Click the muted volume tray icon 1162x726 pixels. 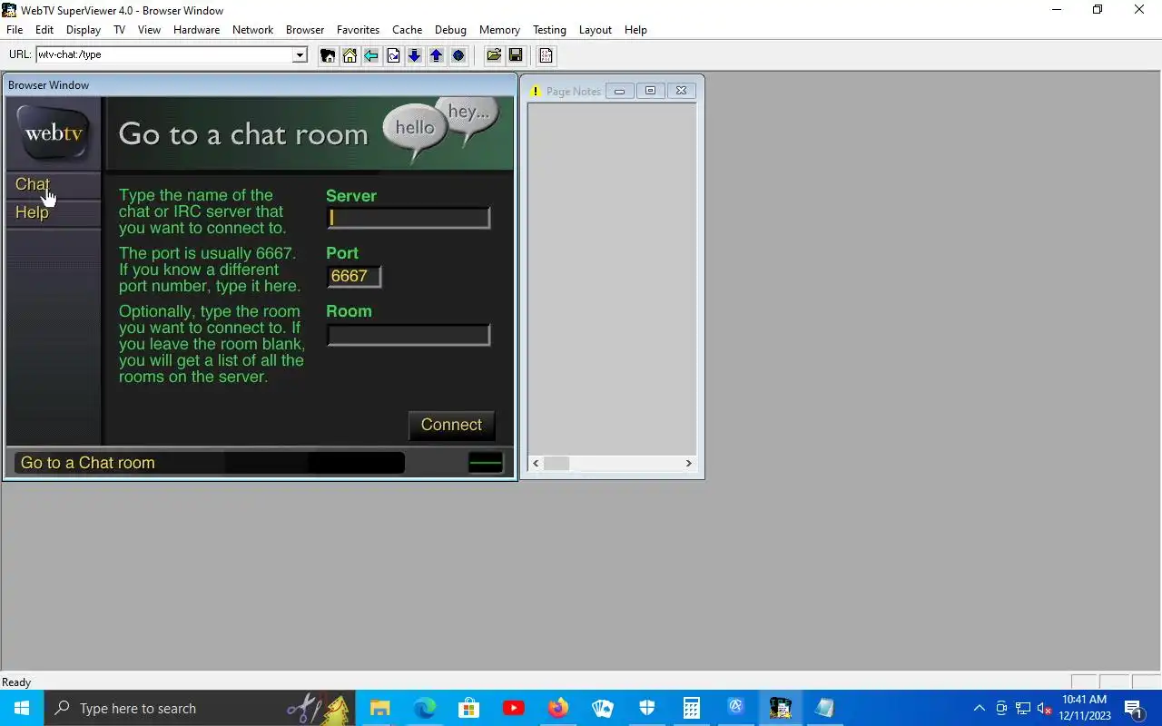(1045, 709)
